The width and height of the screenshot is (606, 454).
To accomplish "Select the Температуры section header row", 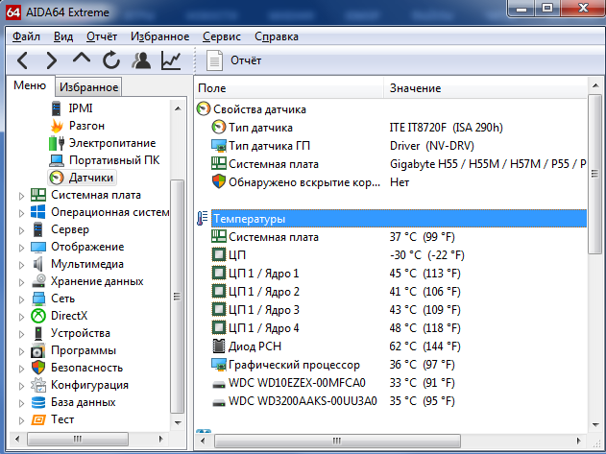I will tap(399, 219).
